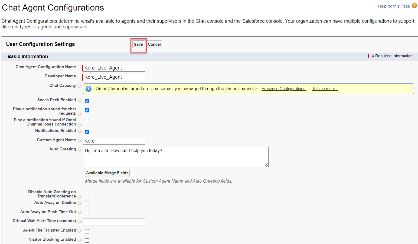
Task: Click the Save button
Action: [138, 44]
